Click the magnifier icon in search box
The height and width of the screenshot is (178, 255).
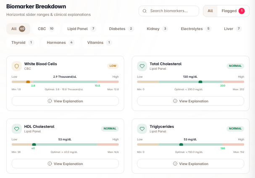click(x=145, y=11)
